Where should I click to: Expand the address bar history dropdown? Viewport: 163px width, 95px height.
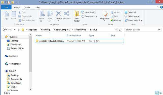(x=116, y=30)
